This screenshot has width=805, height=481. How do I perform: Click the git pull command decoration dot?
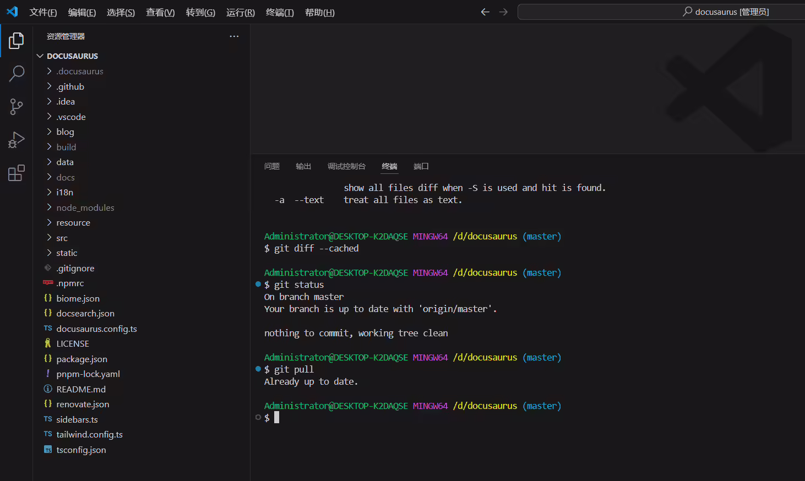coord(258,369)
